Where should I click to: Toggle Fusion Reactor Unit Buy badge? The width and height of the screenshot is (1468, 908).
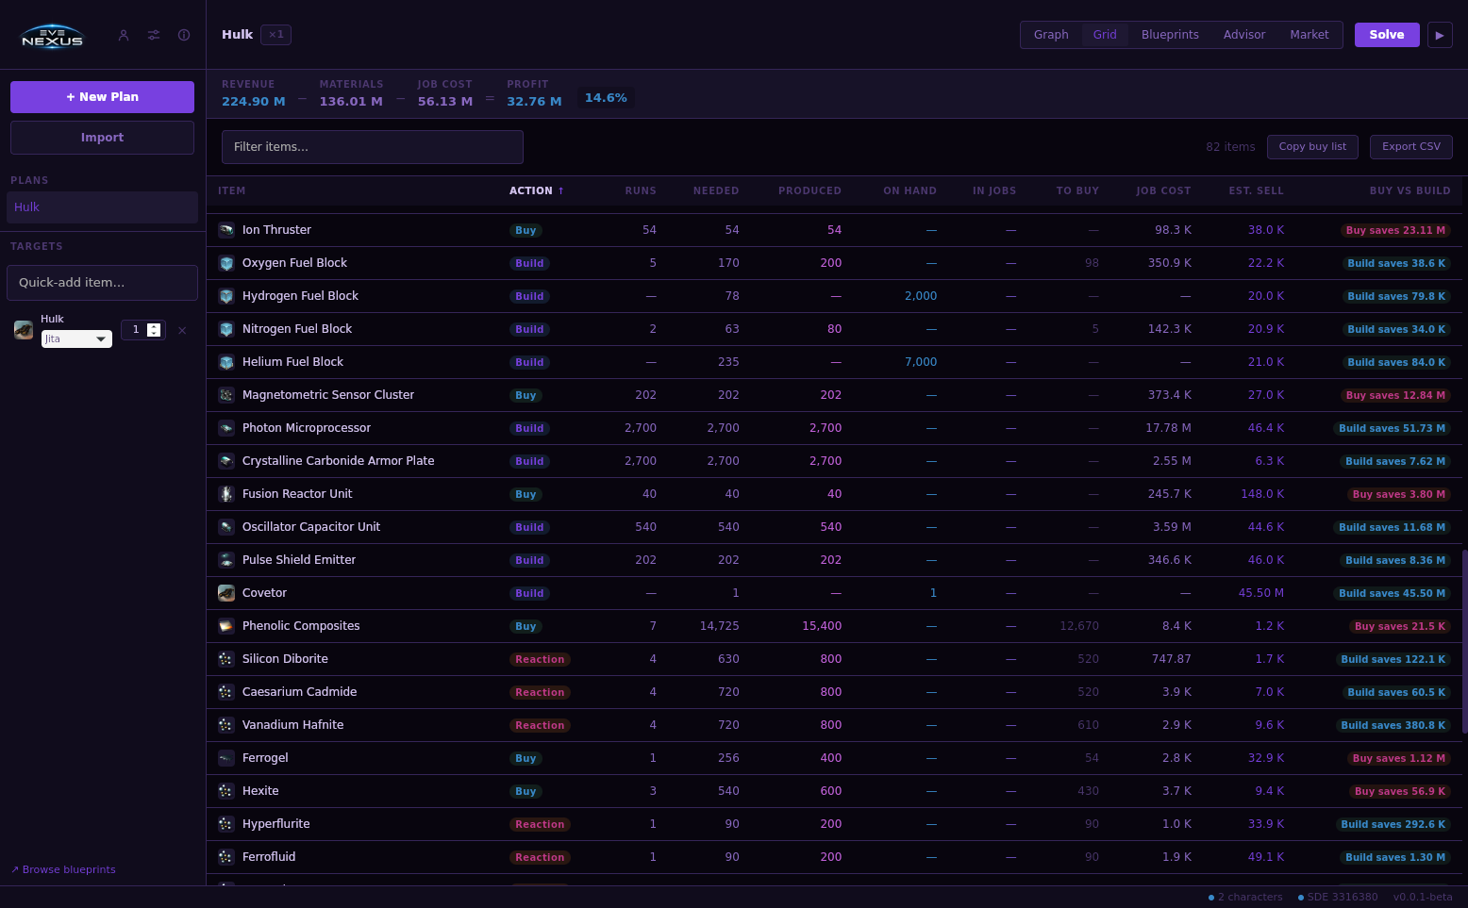(525, 494)
